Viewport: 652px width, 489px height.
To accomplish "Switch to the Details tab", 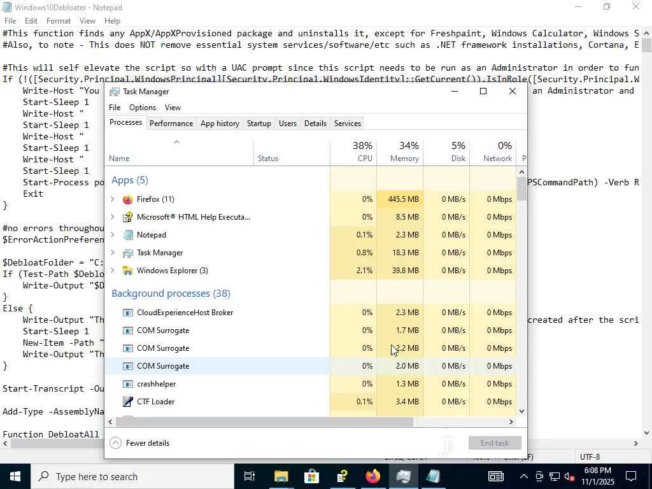I will click(315, 124).
